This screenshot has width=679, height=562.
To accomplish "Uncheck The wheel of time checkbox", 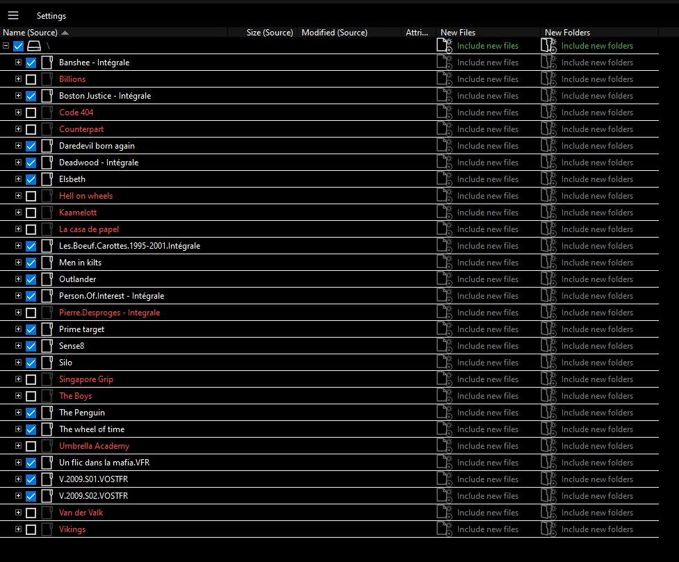I will coord(31,429).
